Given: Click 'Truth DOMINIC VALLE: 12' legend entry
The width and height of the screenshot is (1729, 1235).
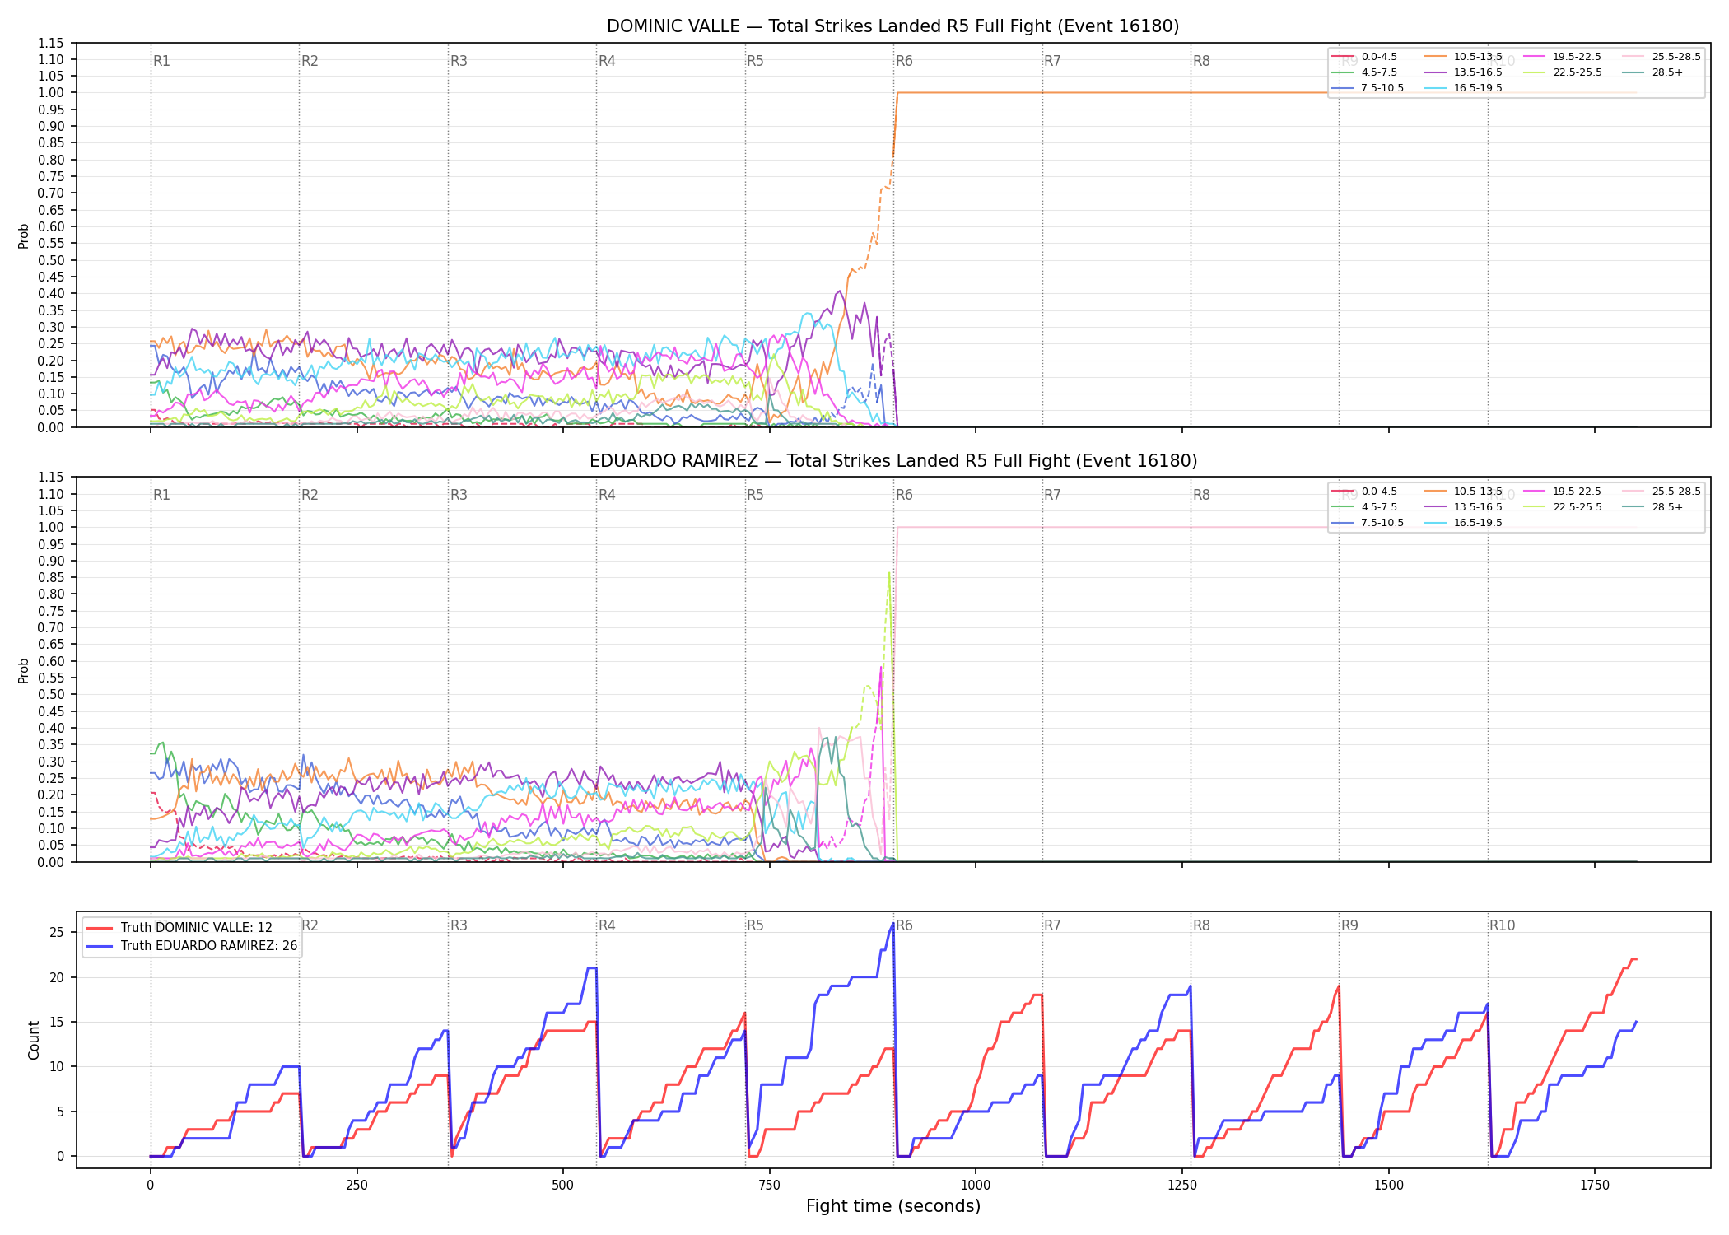Looking at the screenshot, I should tap(179, 928).
